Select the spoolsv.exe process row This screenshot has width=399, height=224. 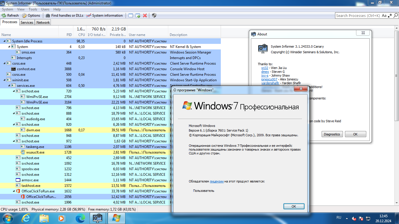pos(110,169)
